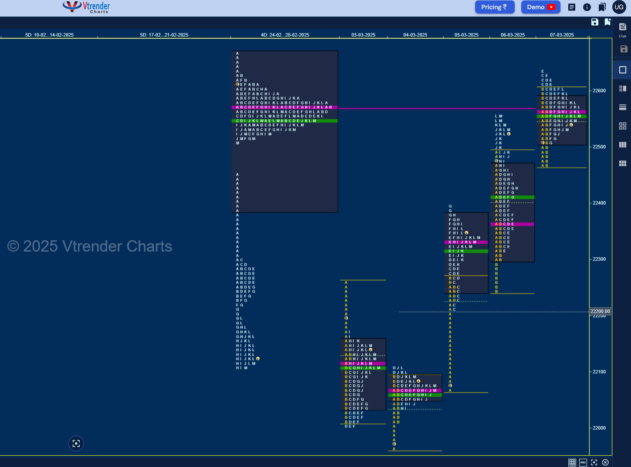Add a bookmark with the bookmark-plus icon
The image size is (631, 467).
coord(607,22)
